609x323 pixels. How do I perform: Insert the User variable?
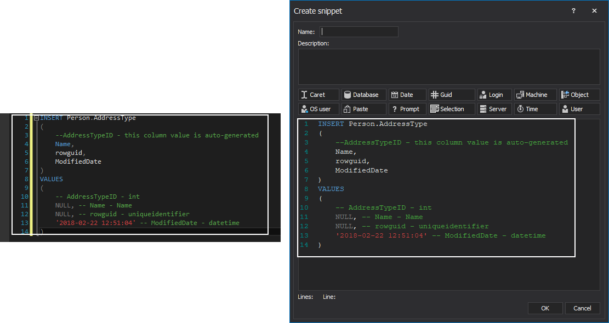tap(579, 109)
